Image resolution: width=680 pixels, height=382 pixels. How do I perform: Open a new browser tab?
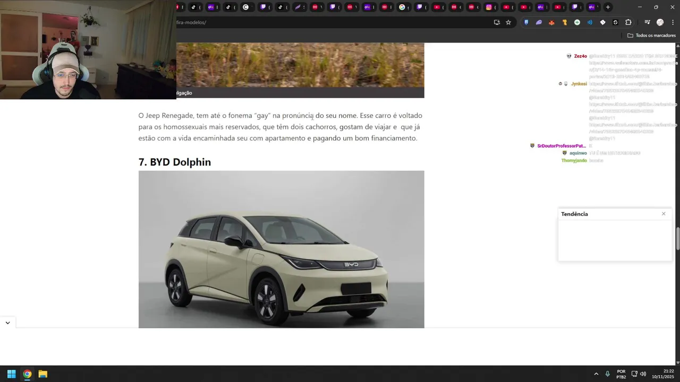click(608, 7)
